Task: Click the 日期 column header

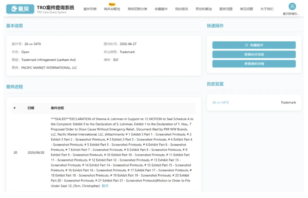Action: pyautogui.click(x=31, y=108)
